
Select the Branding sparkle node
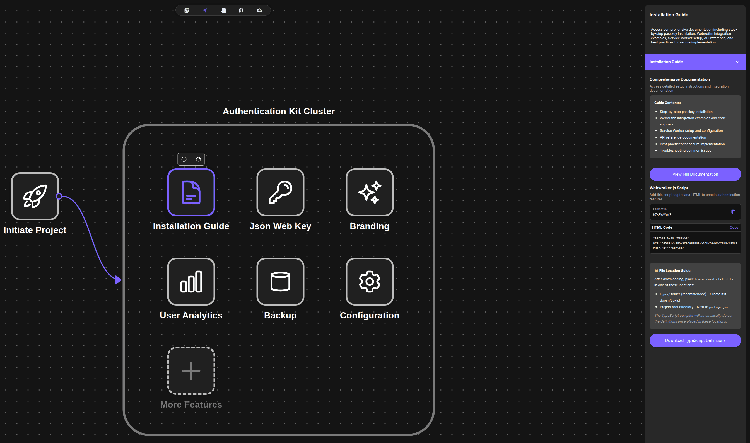(369, 192)
